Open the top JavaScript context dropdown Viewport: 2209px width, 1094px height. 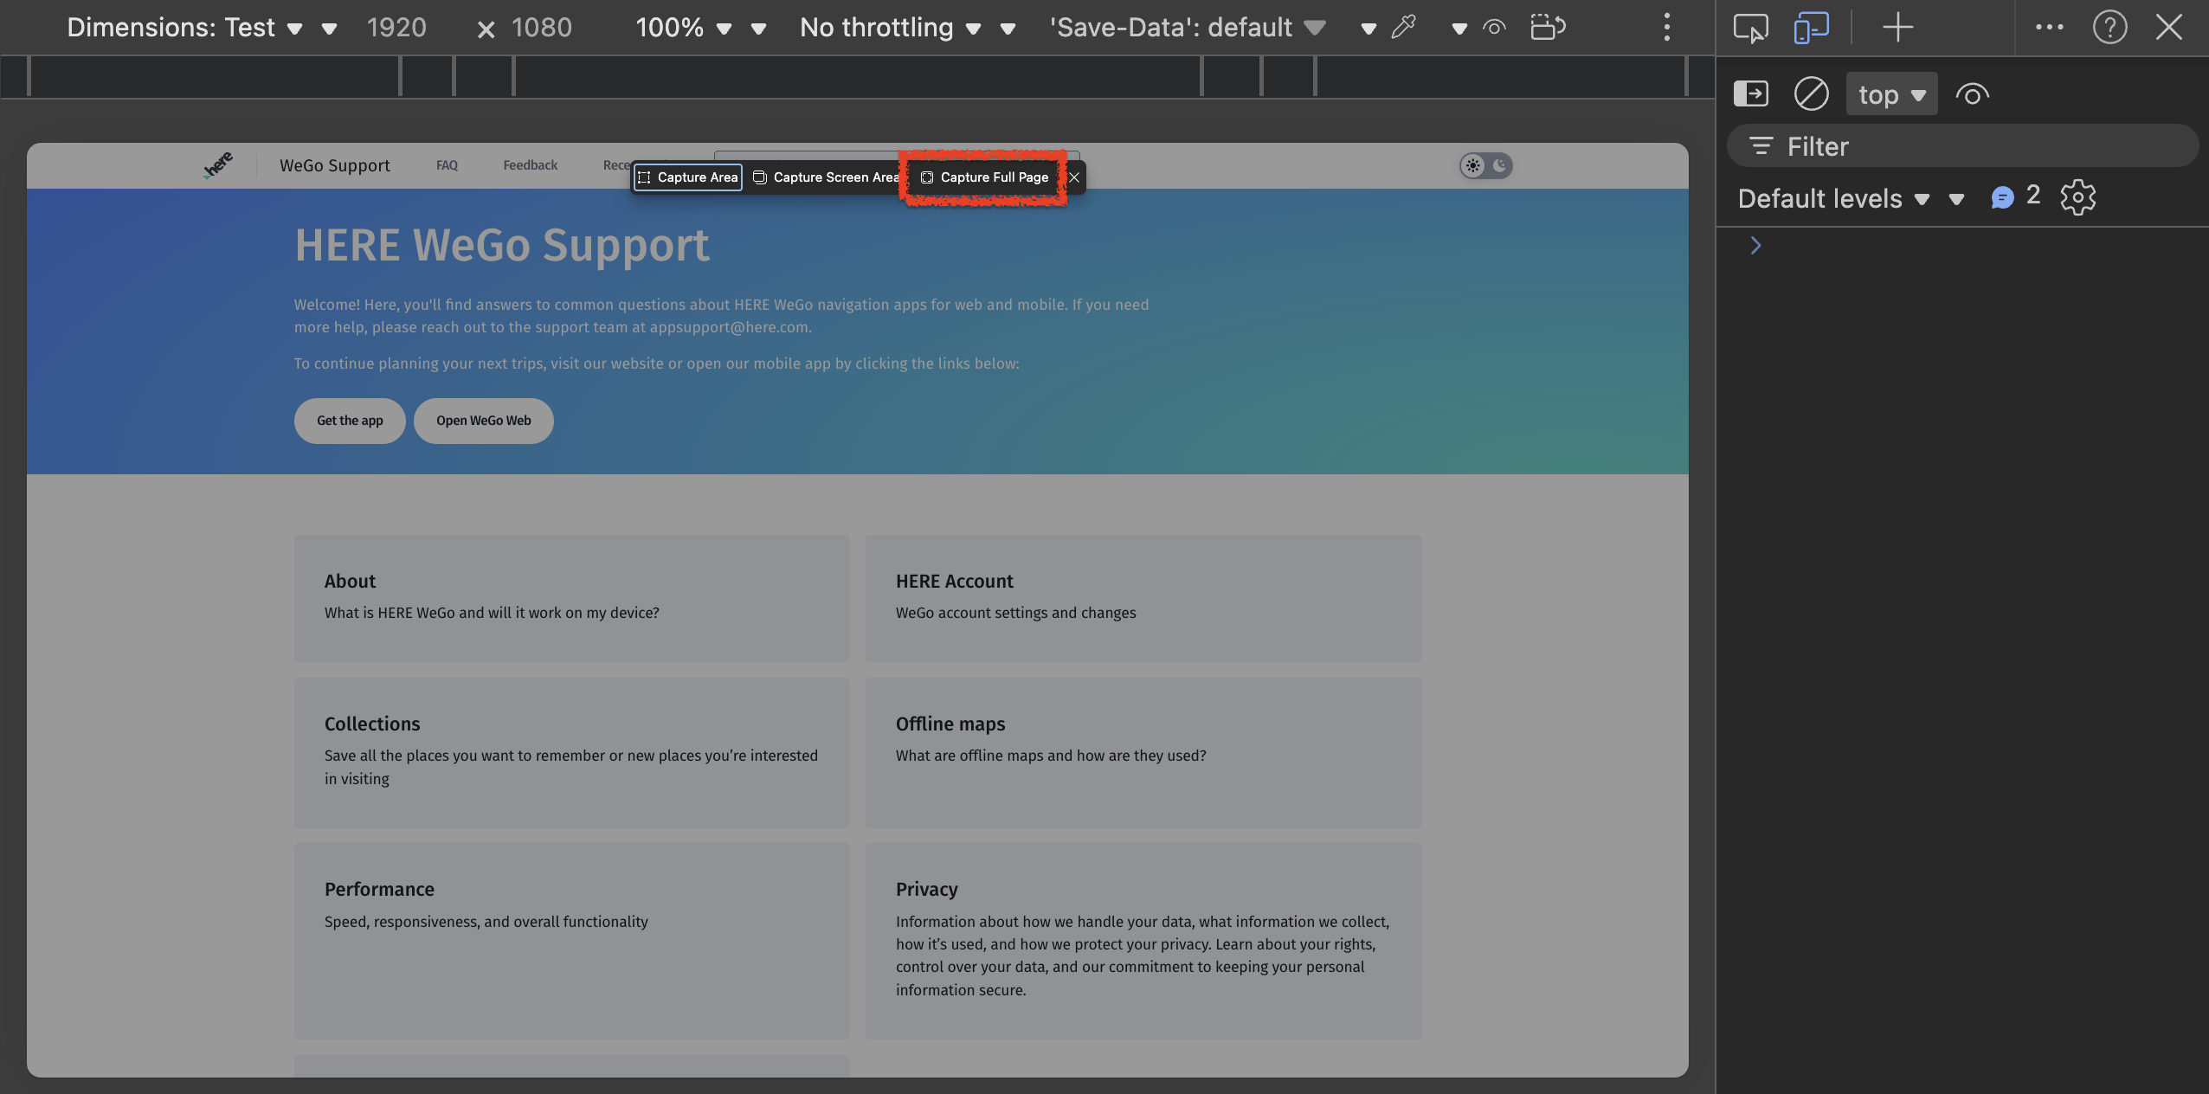[1891, 94]
